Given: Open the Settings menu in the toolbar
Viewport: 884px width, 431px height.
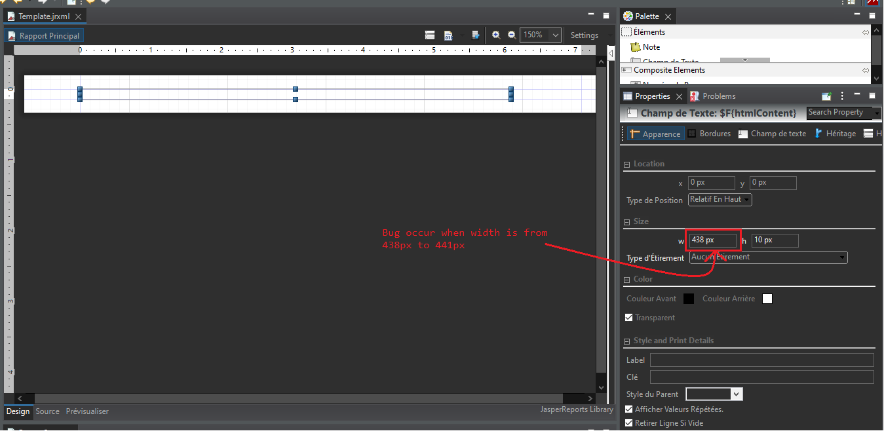Looking at the screenshot, I should click(x=584, y=35).
